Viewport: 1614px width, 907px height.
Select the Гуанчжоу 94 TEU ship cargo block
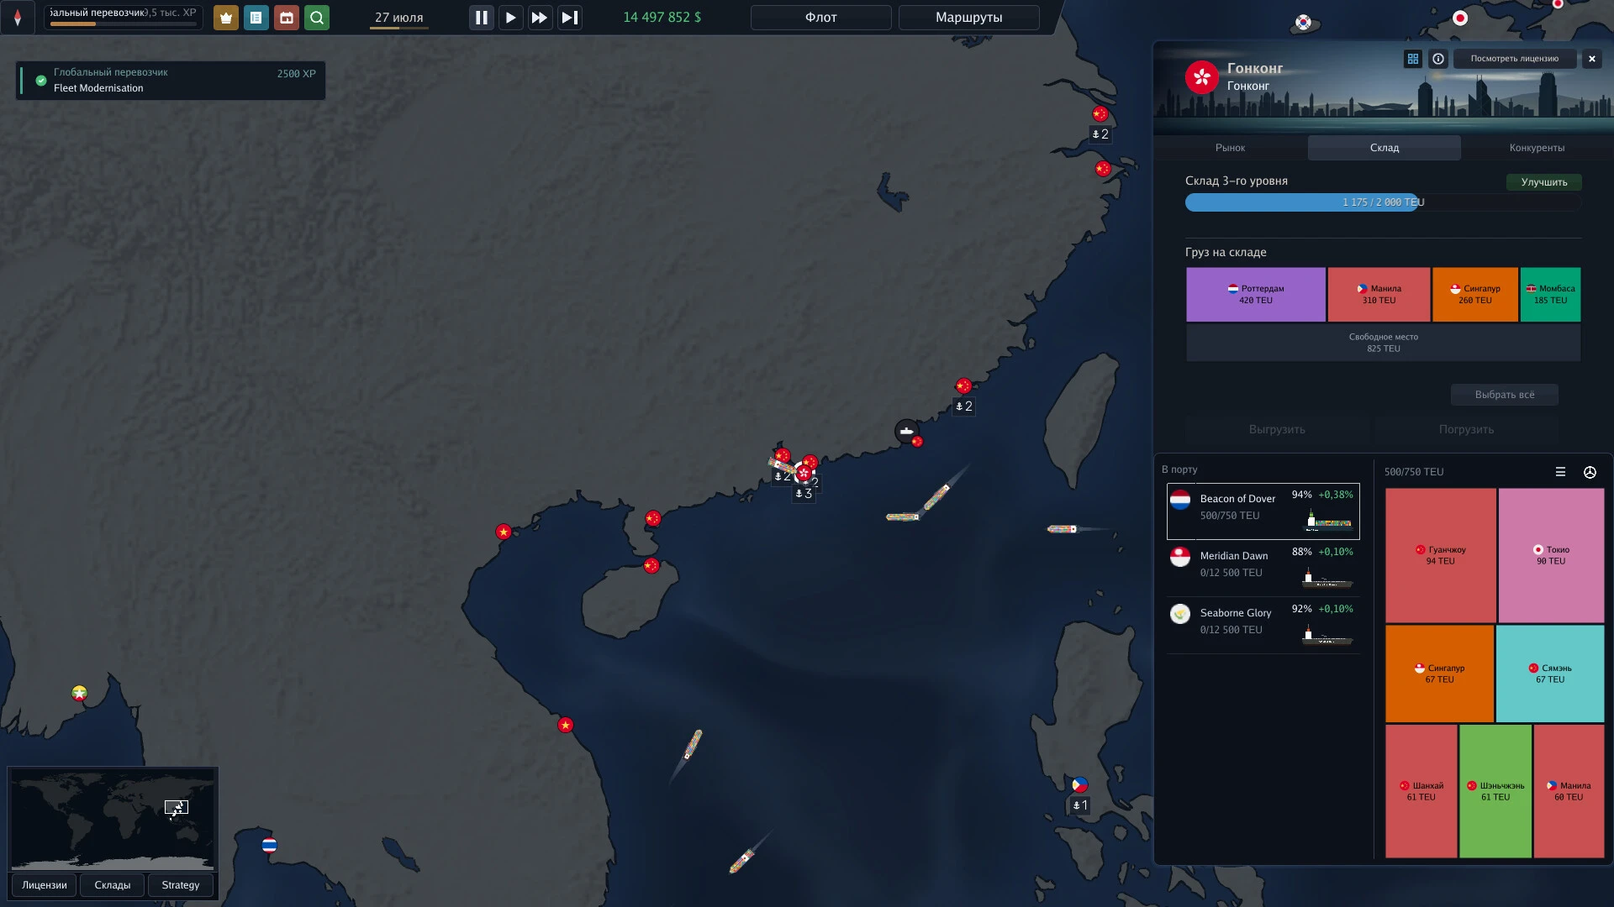click(1440, 555)
